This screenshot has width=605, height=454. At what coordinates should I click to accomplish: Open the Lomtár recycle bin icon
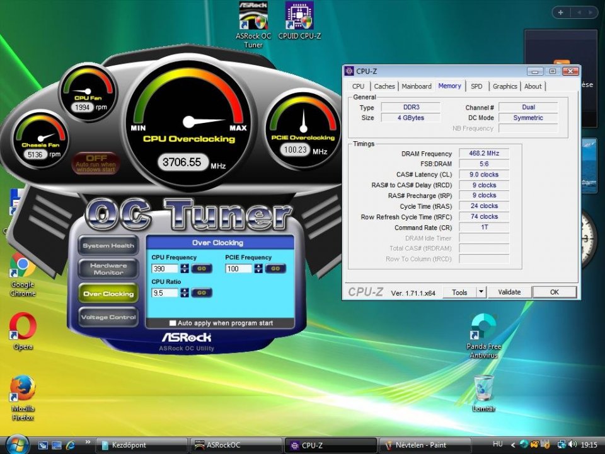483,393
